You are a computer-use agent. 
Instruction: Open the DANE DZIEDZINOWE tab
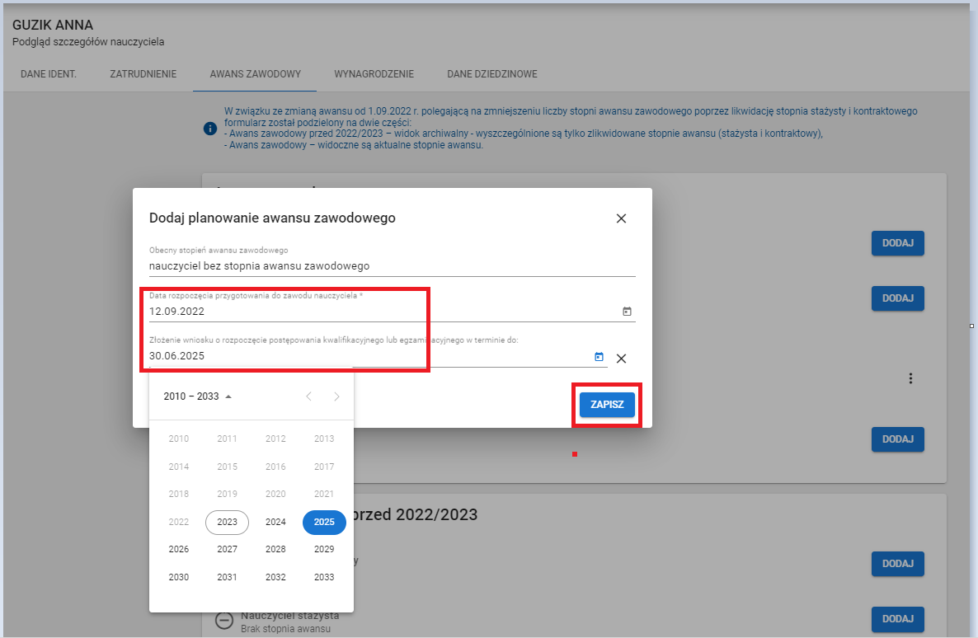point(492,73)
